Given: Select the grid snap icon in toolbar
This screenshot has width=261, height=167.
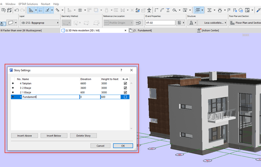Looking at the screenshot, I should click(80, 10).
